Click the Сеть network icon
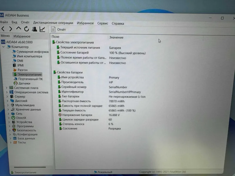The image size is (235, 176). 13,114
